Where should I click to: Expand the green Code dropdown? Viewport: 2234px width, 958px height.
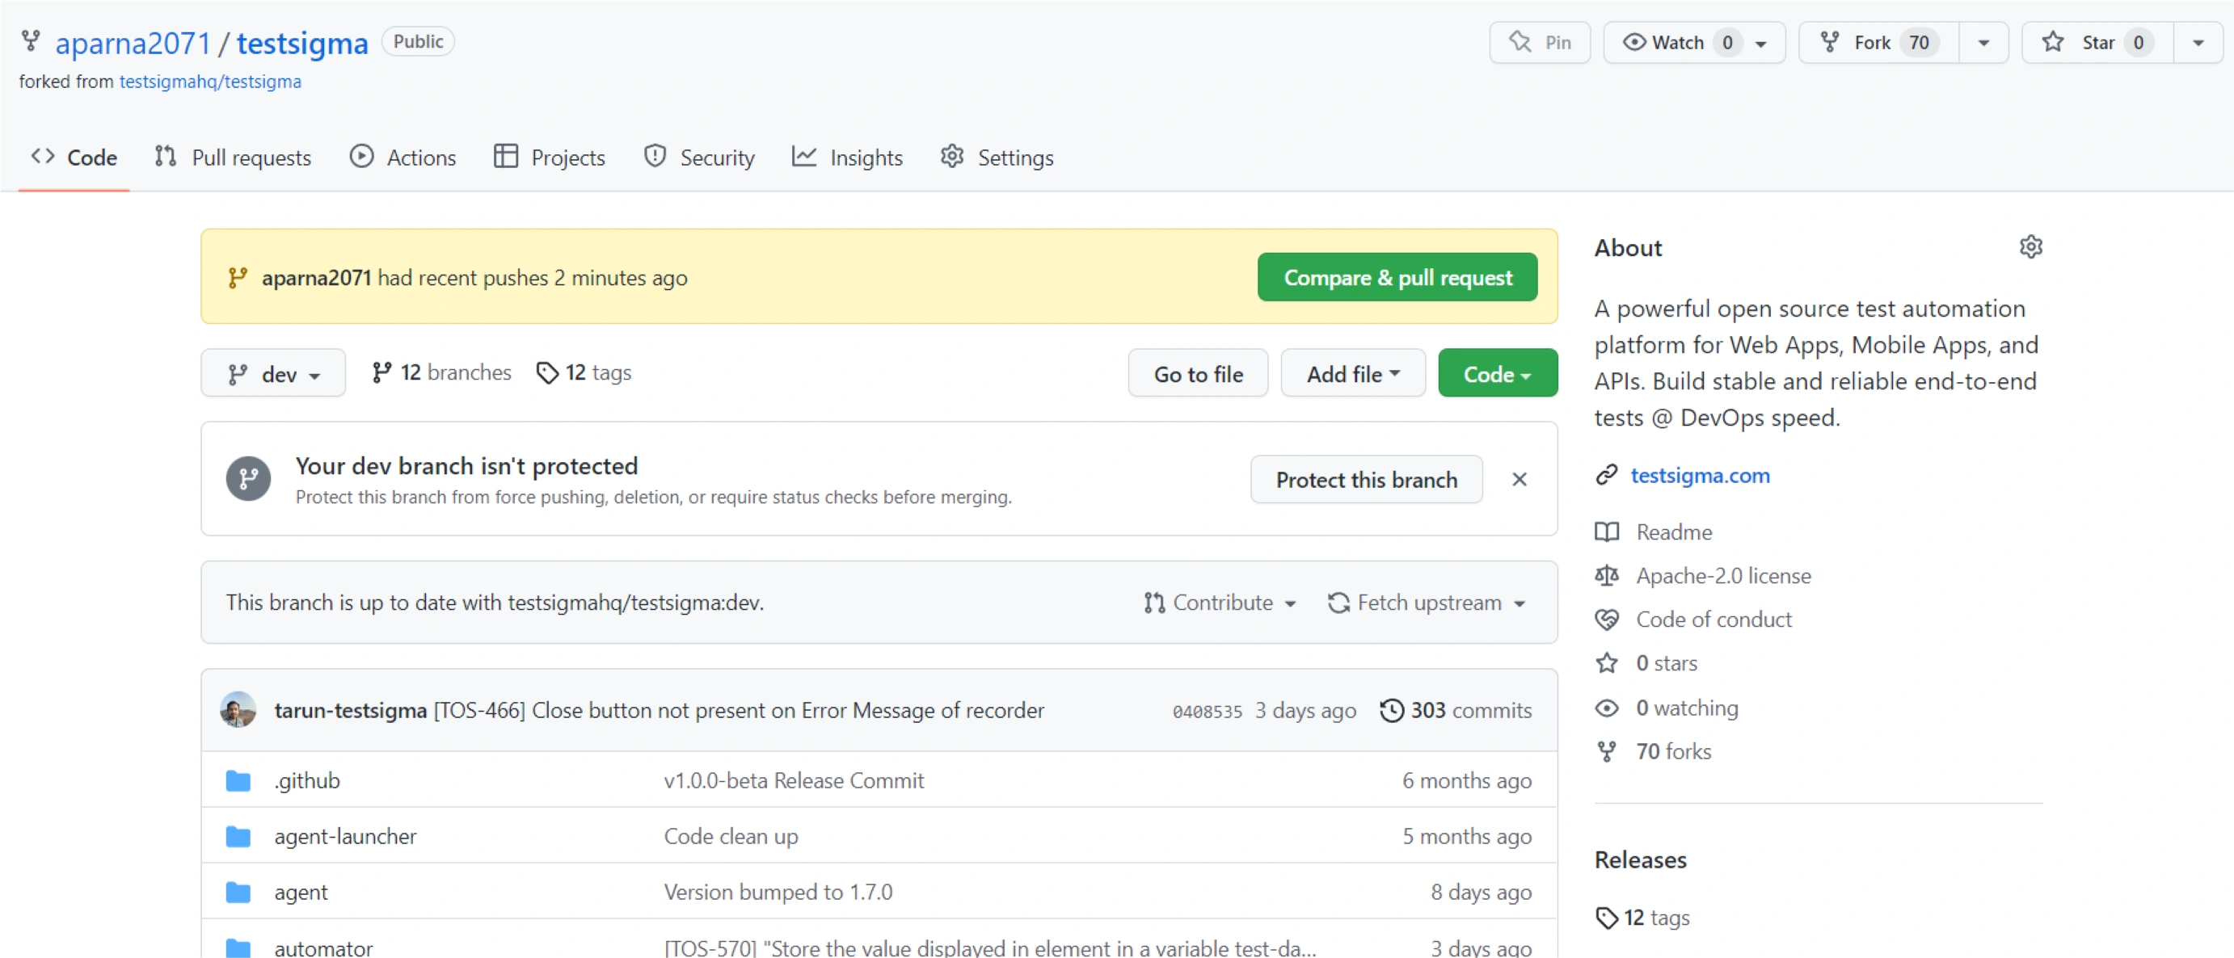point(1497,374)
